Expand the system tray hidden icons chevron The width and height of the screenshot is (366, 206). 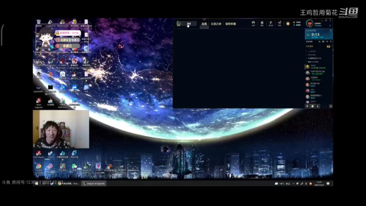coord(294,184)
